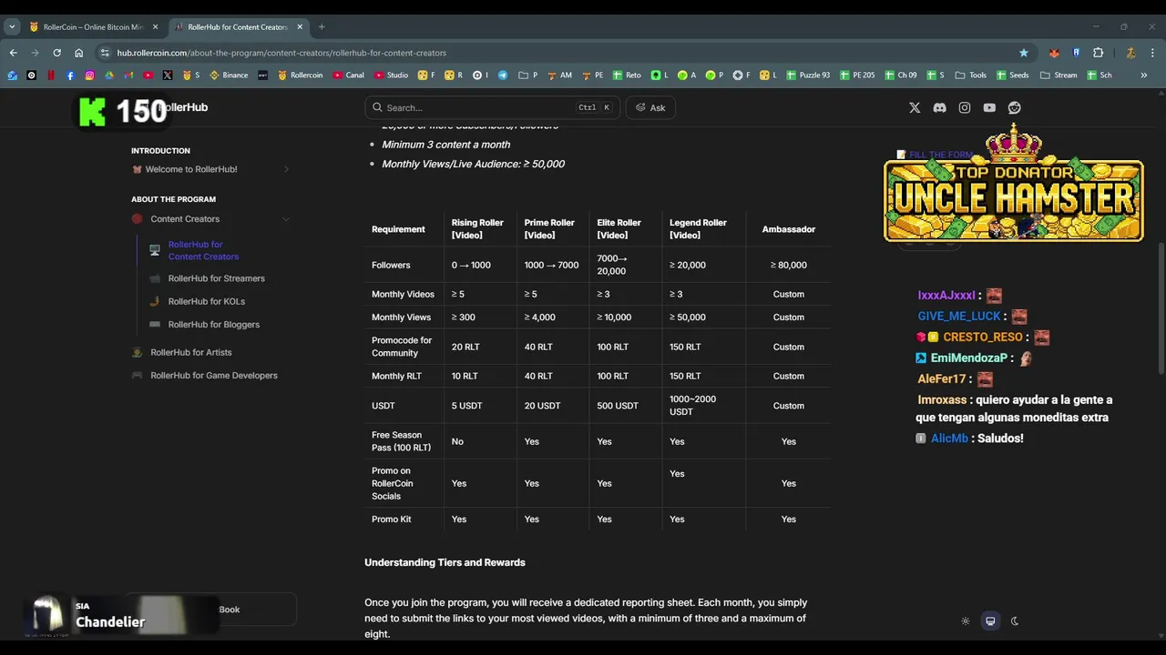Click AlicMb chat username
Image resolution: width=1166 pixels, height=655 pixels.
[x=949, y=438]
